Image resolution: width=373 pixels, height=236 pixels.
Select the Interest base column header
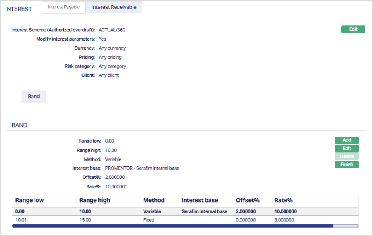pyautogui.click(x=200, y=201)
